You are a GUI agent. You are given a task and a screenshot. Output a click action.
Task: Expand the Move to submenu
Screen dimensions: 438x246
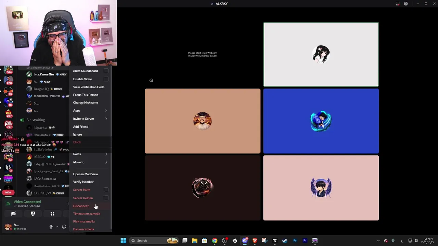coord(90,162)
